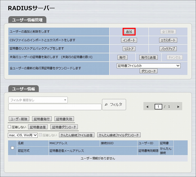Select the ユーザー情報 tab header
The height and width of the screenshot is (177, 196).
(x=24, y=89)
